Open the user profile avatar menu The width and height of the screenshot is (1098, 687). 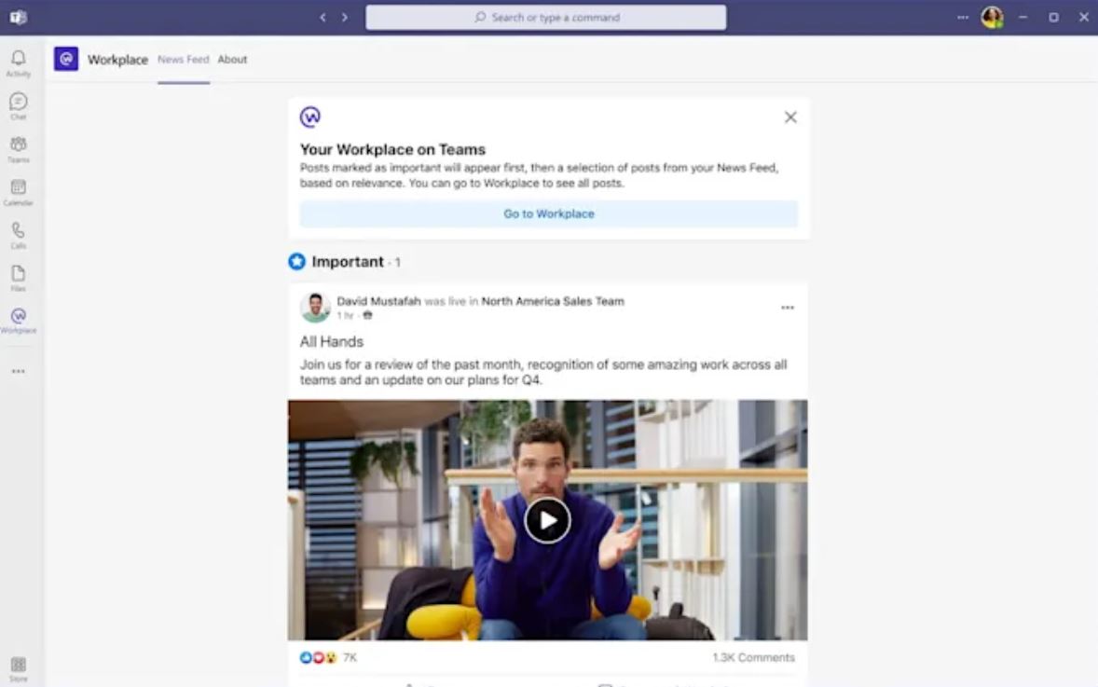pyautogui.click(x=992, y=18)
